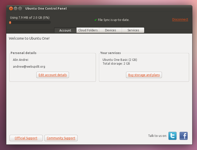The image size is (197, 150).
Task: Close the Ubuntu One Control Panel window
Action: pos(11,8)
